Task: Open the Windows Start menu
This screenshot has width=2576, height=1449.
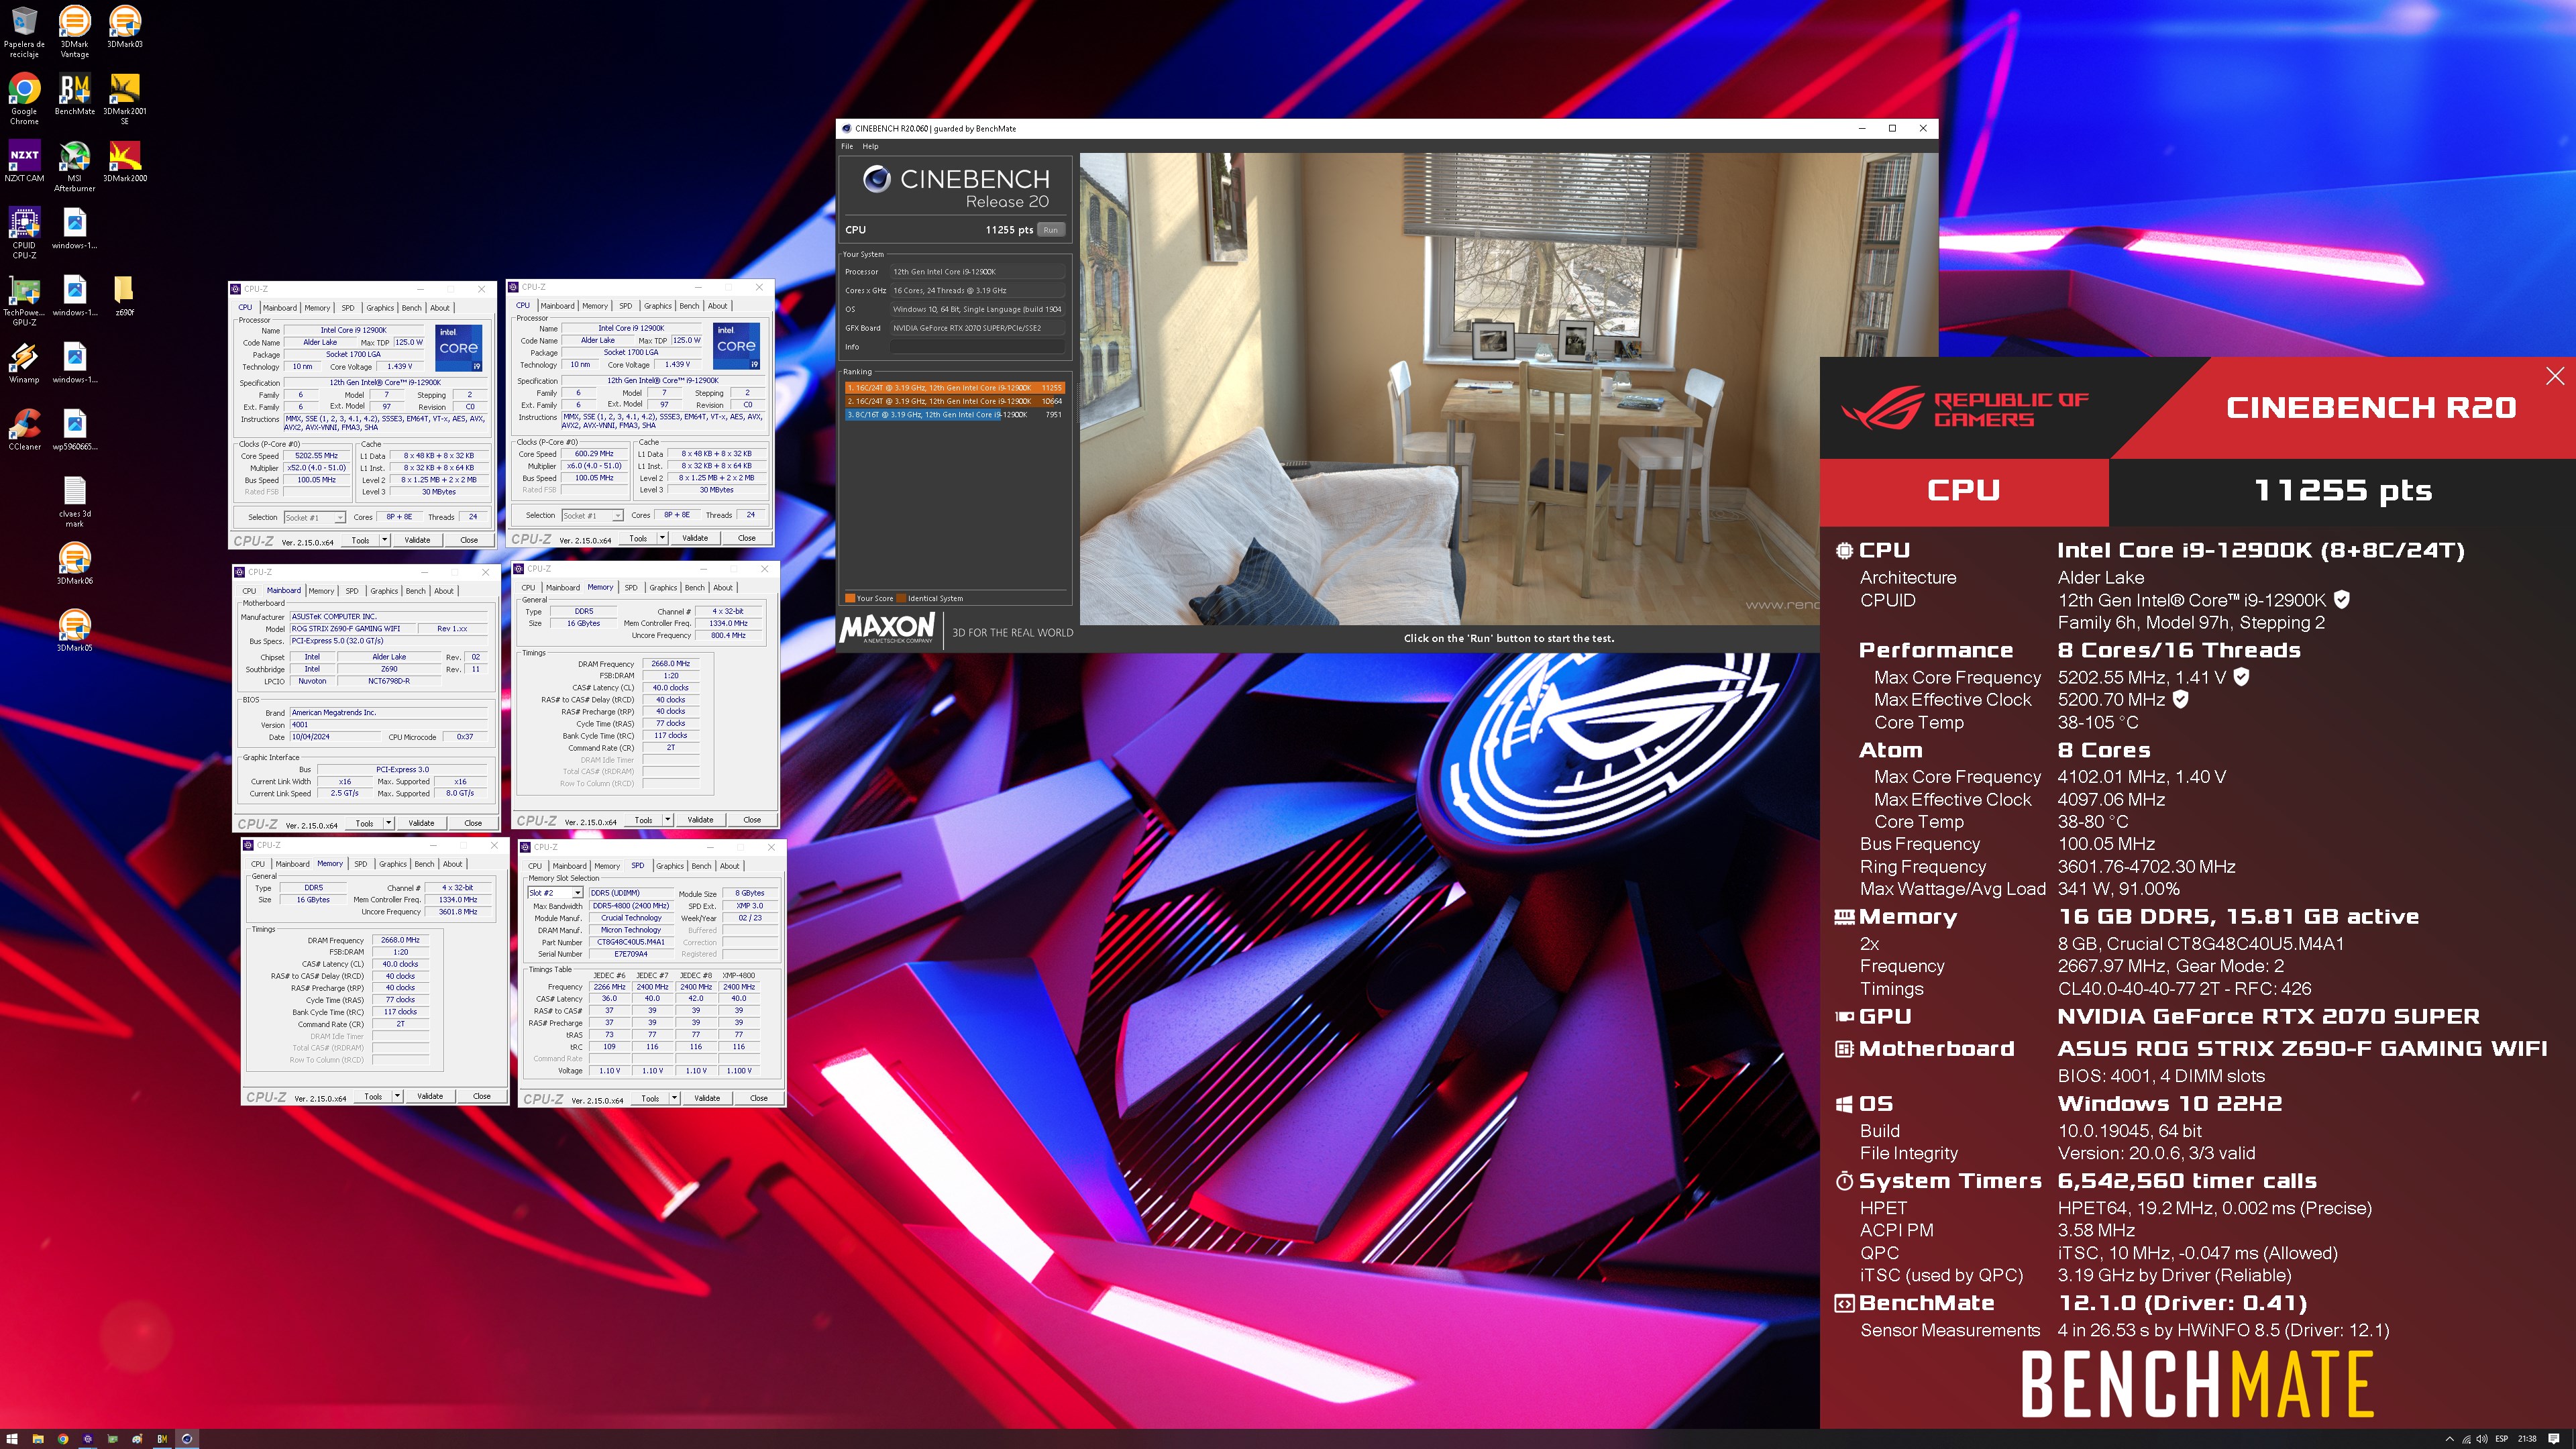Action: coord(13,1439)
